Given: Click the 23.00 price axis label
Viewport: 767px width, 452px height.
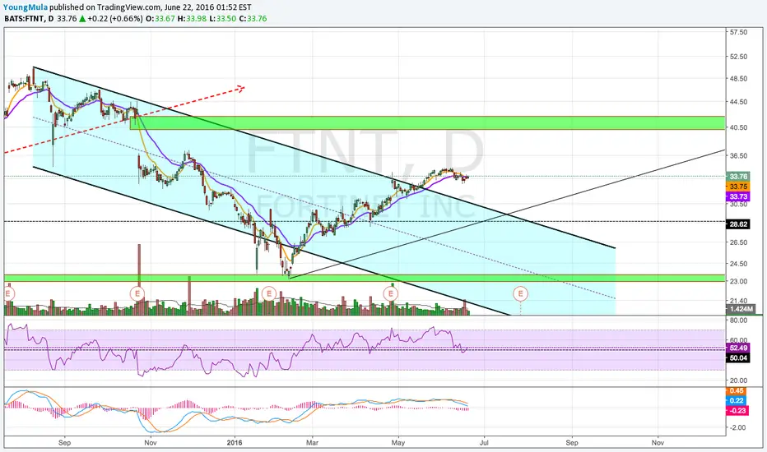Looking at the screenshot, I should point(738,281).
